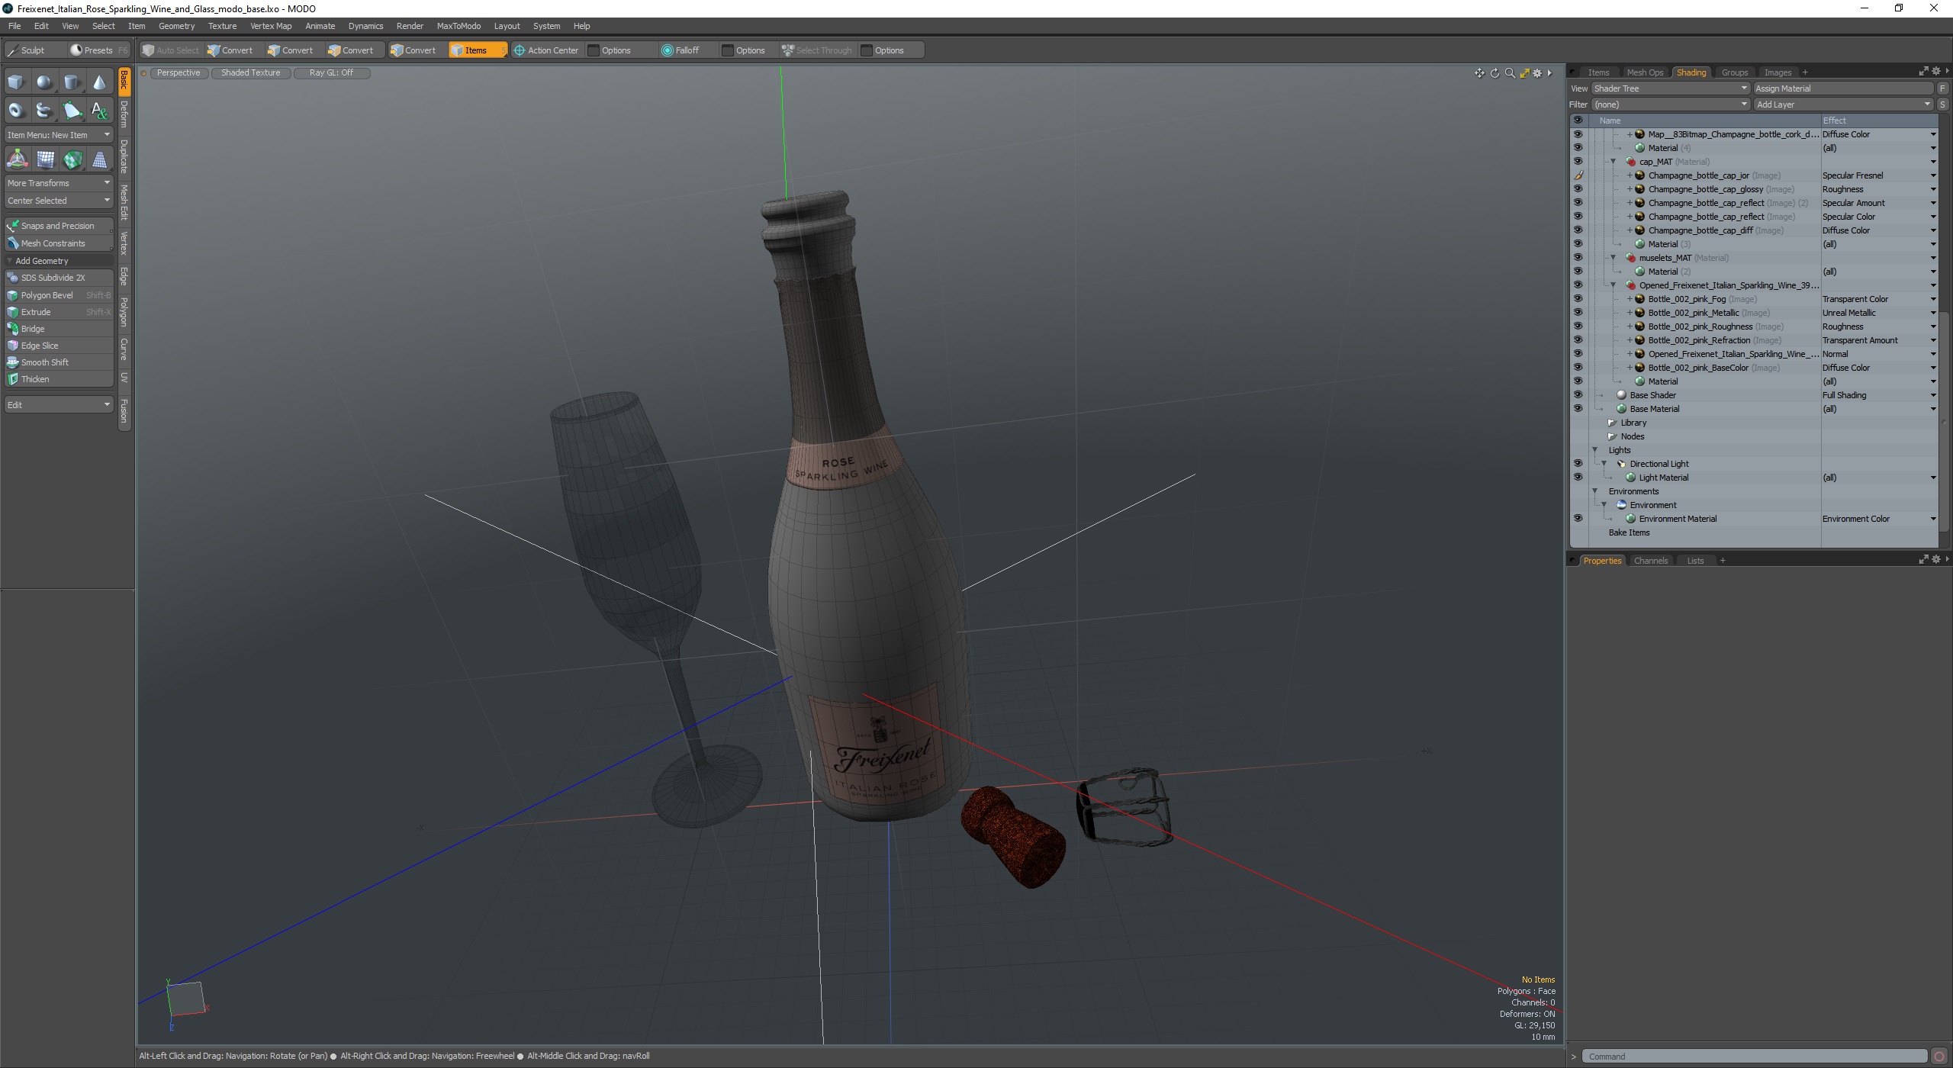The width and height of the screenshot is (1953, 1068).
Task: Click the Shaded Texture viewport button
Action: [250, 73]
